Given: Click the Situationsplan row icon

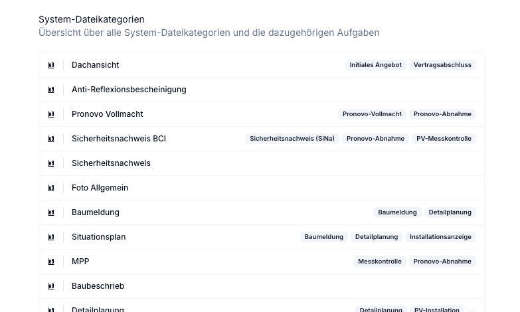Looking at the screenshot, I should coord(50,237).
